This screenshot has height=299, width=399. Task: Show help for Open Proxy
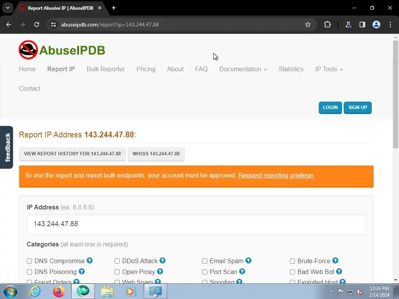160,271
